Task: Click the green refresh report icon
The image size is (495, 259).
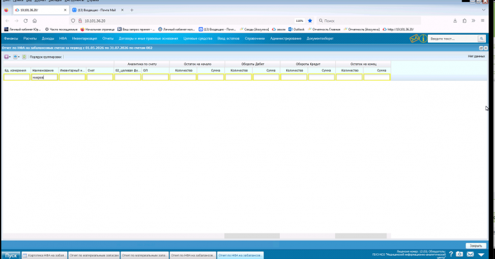Action: click(24, 57)
